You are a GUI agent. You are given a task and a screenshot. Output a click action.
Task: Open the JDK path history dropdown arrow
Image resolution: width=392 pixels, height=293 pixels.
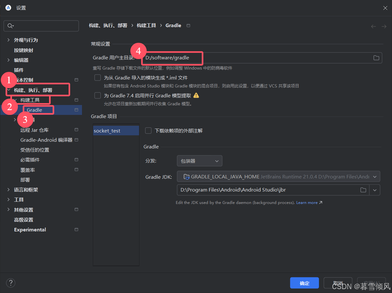375,190
